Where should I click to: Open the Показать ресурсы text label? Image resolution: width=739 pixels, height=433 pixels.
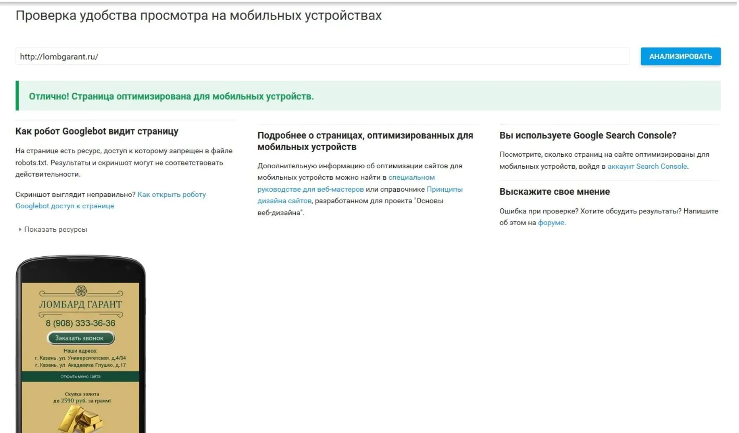click(x=55, y=229)
